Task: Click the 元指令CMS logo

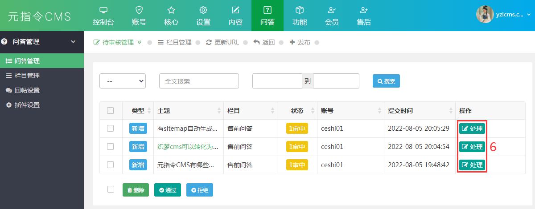Action: 40,16
